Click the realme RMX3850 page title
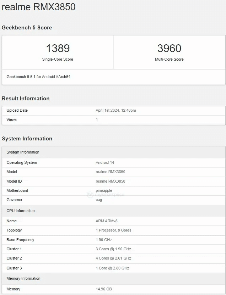 pos(38,7)
